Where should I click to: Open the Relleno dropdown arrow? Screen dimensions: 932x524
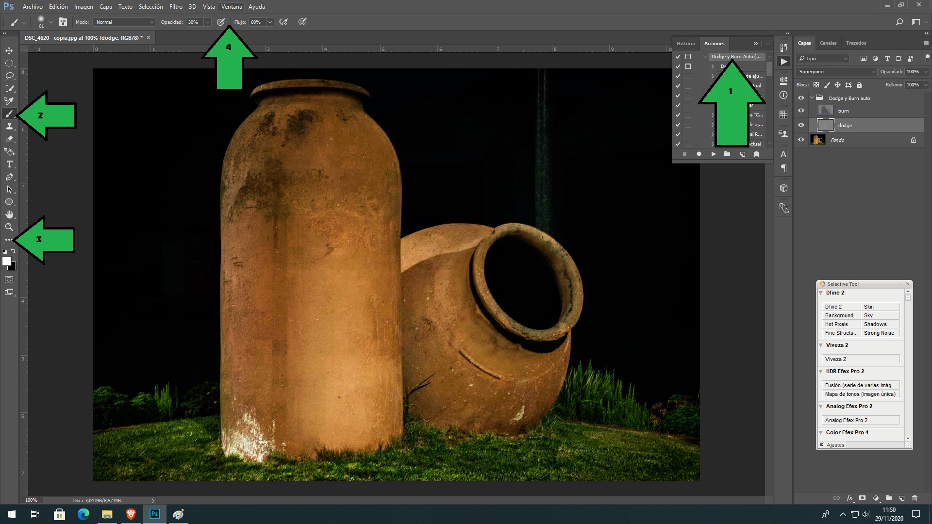pyautogui.click(x=926, y=85)
